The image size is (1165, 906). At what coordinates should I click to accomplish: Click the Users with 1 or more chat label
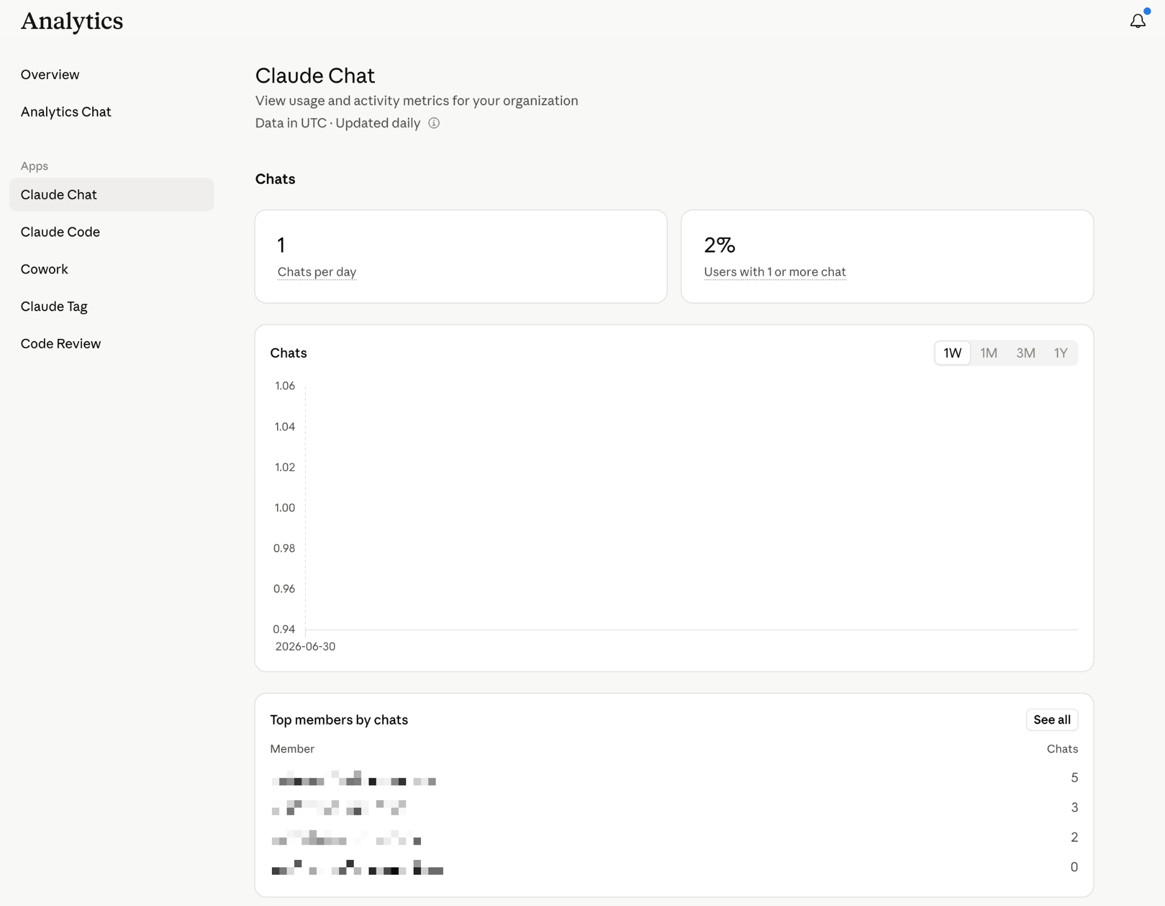775,272
